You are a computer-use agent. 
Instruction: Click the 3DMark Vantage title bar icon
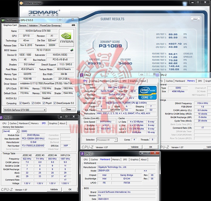point(21,3)
